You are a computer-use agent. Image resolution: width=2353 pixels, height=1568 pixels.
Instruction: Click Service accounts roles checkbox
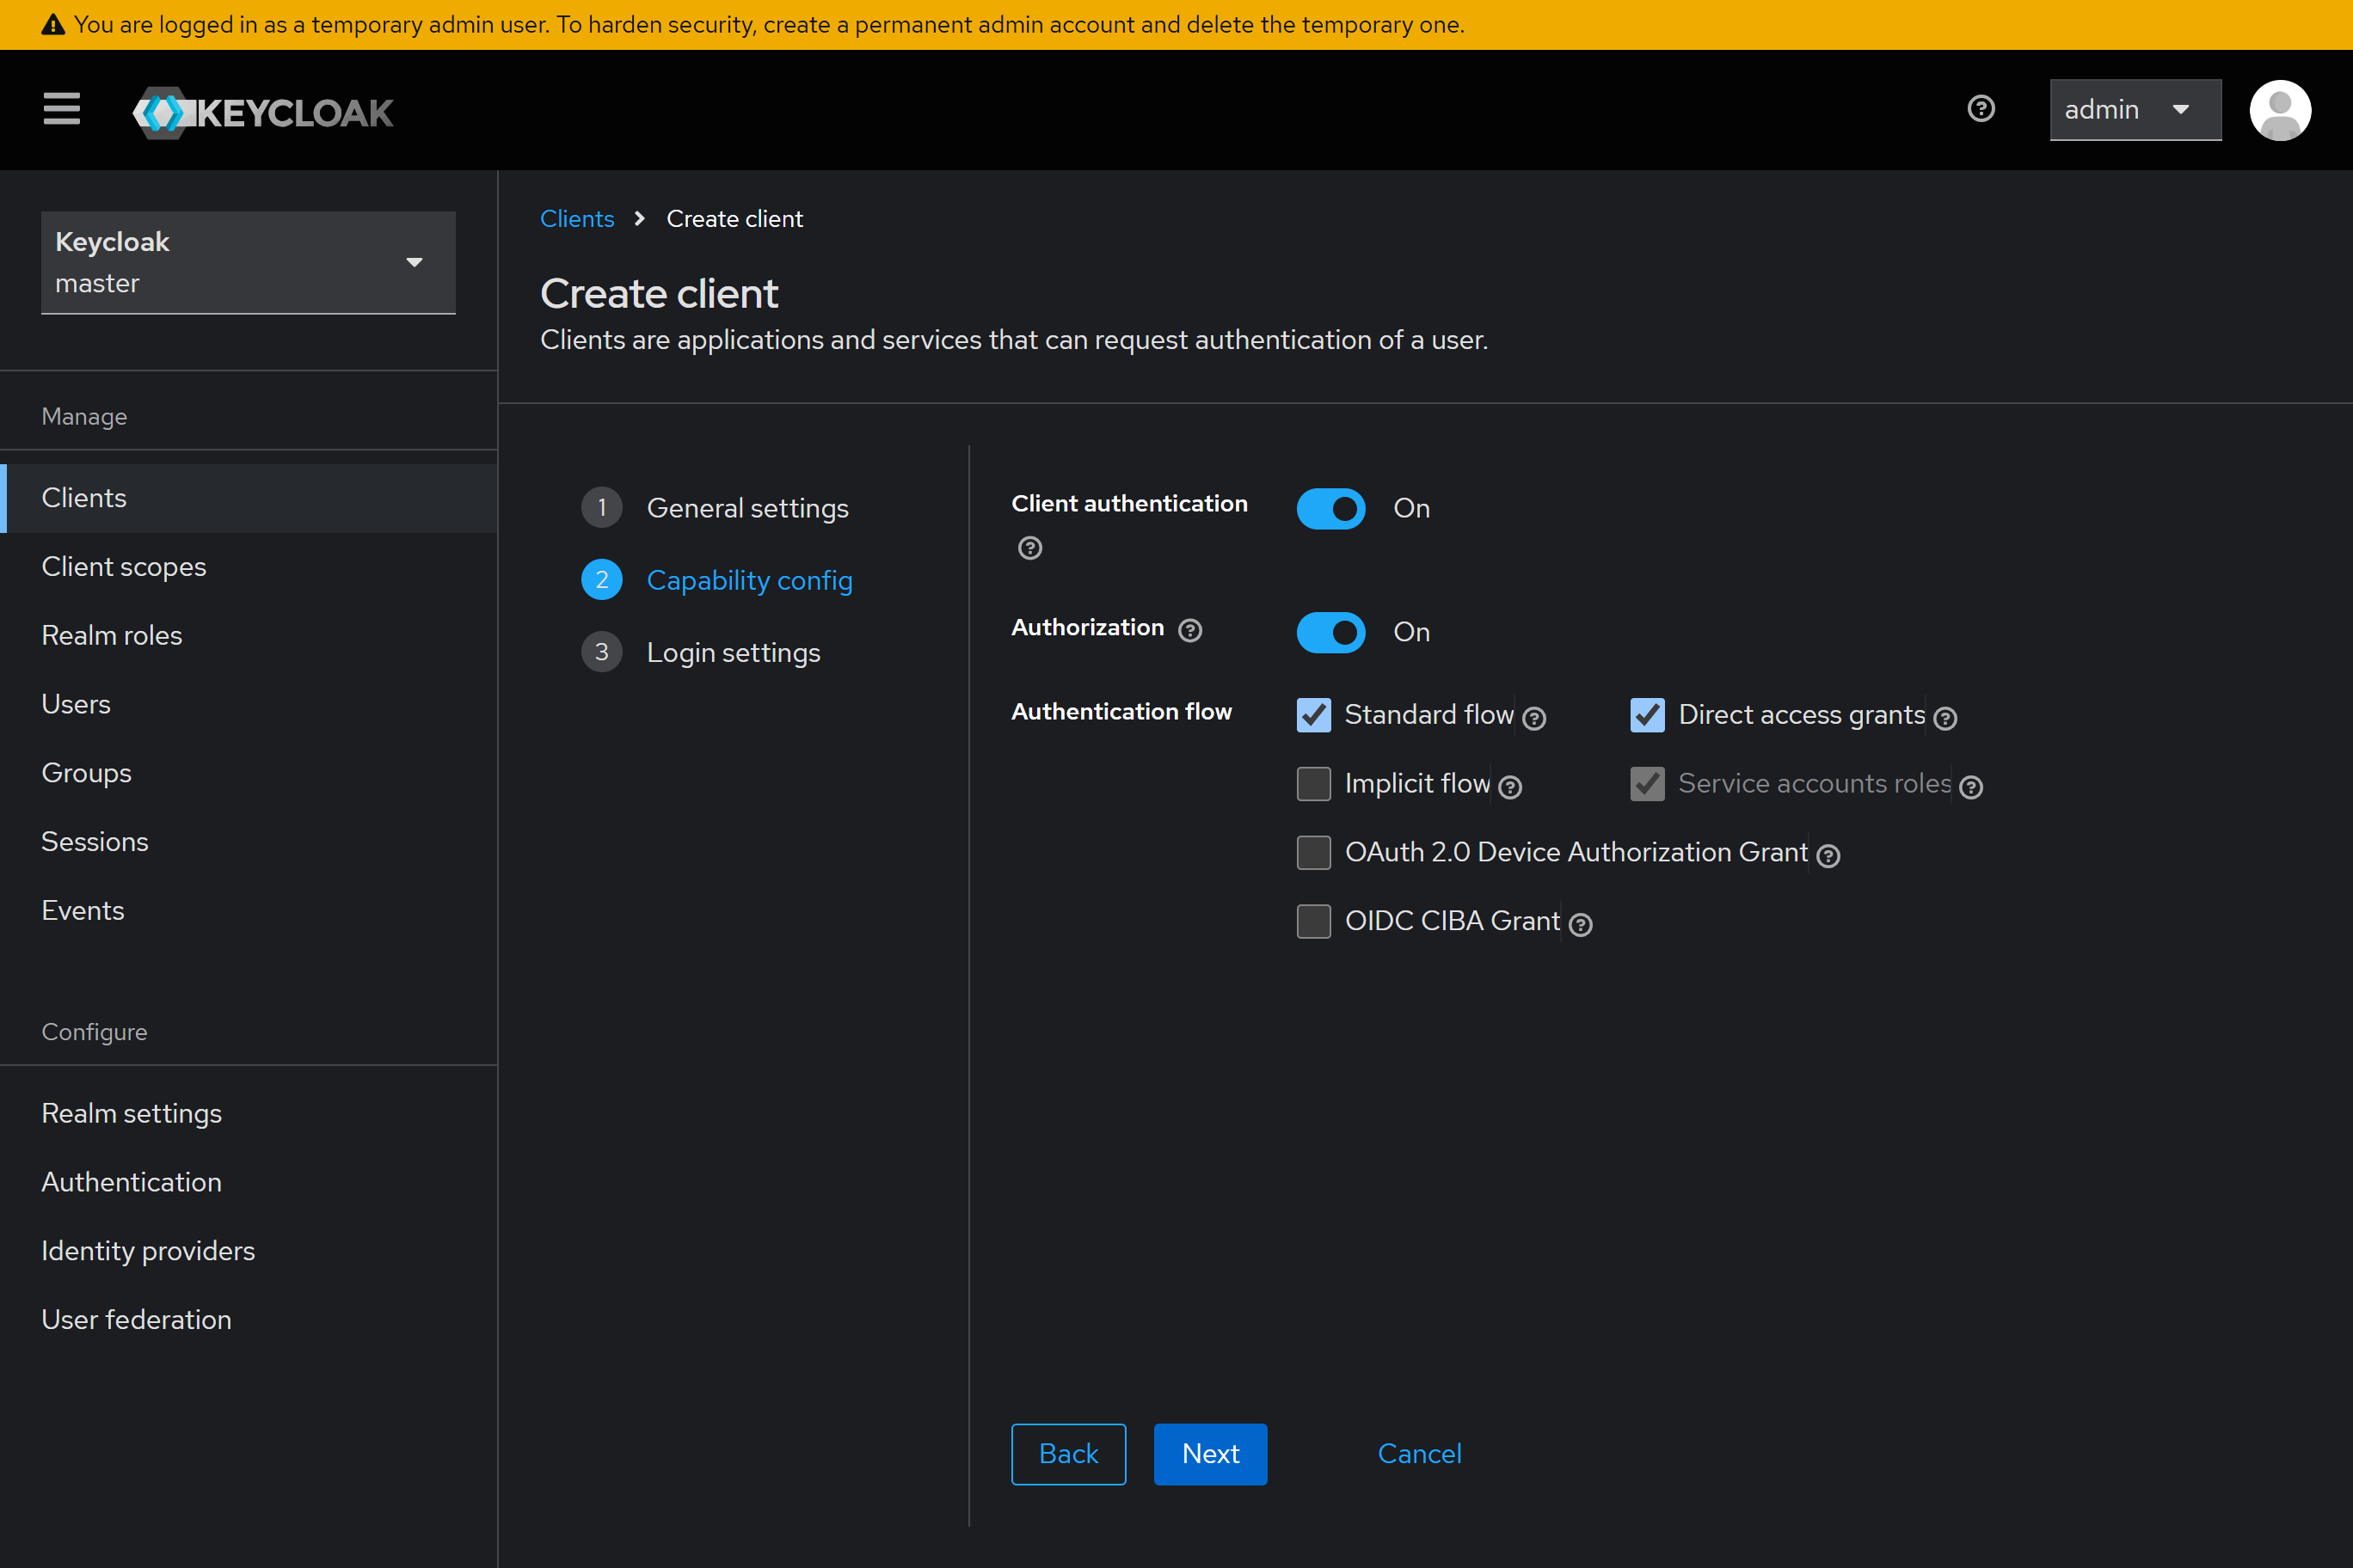[1647, 784]
